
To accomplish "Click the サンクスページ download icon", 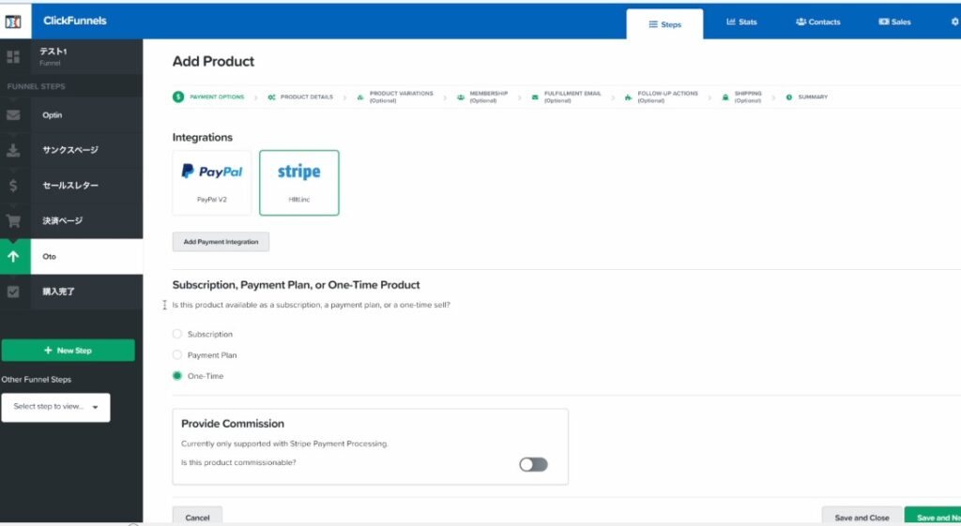I will [x=13, y=150].
